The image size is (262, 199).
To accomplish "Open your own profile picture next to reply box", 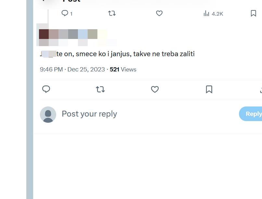I will tap(48, 114).
